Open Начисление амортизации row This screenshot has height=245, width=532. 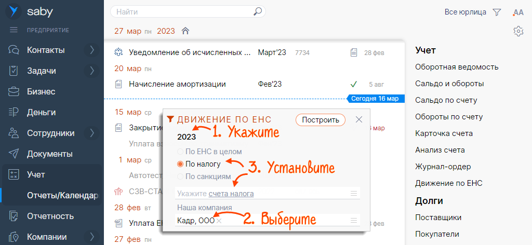click(254, 84)
